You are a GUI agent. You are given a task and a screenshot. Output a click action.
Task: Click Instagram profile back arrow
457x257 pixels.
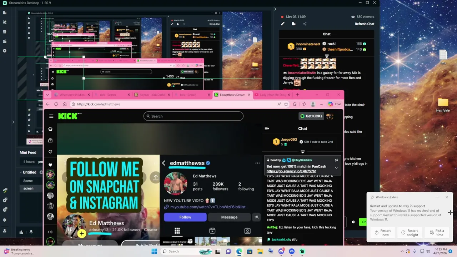point(164,163)
